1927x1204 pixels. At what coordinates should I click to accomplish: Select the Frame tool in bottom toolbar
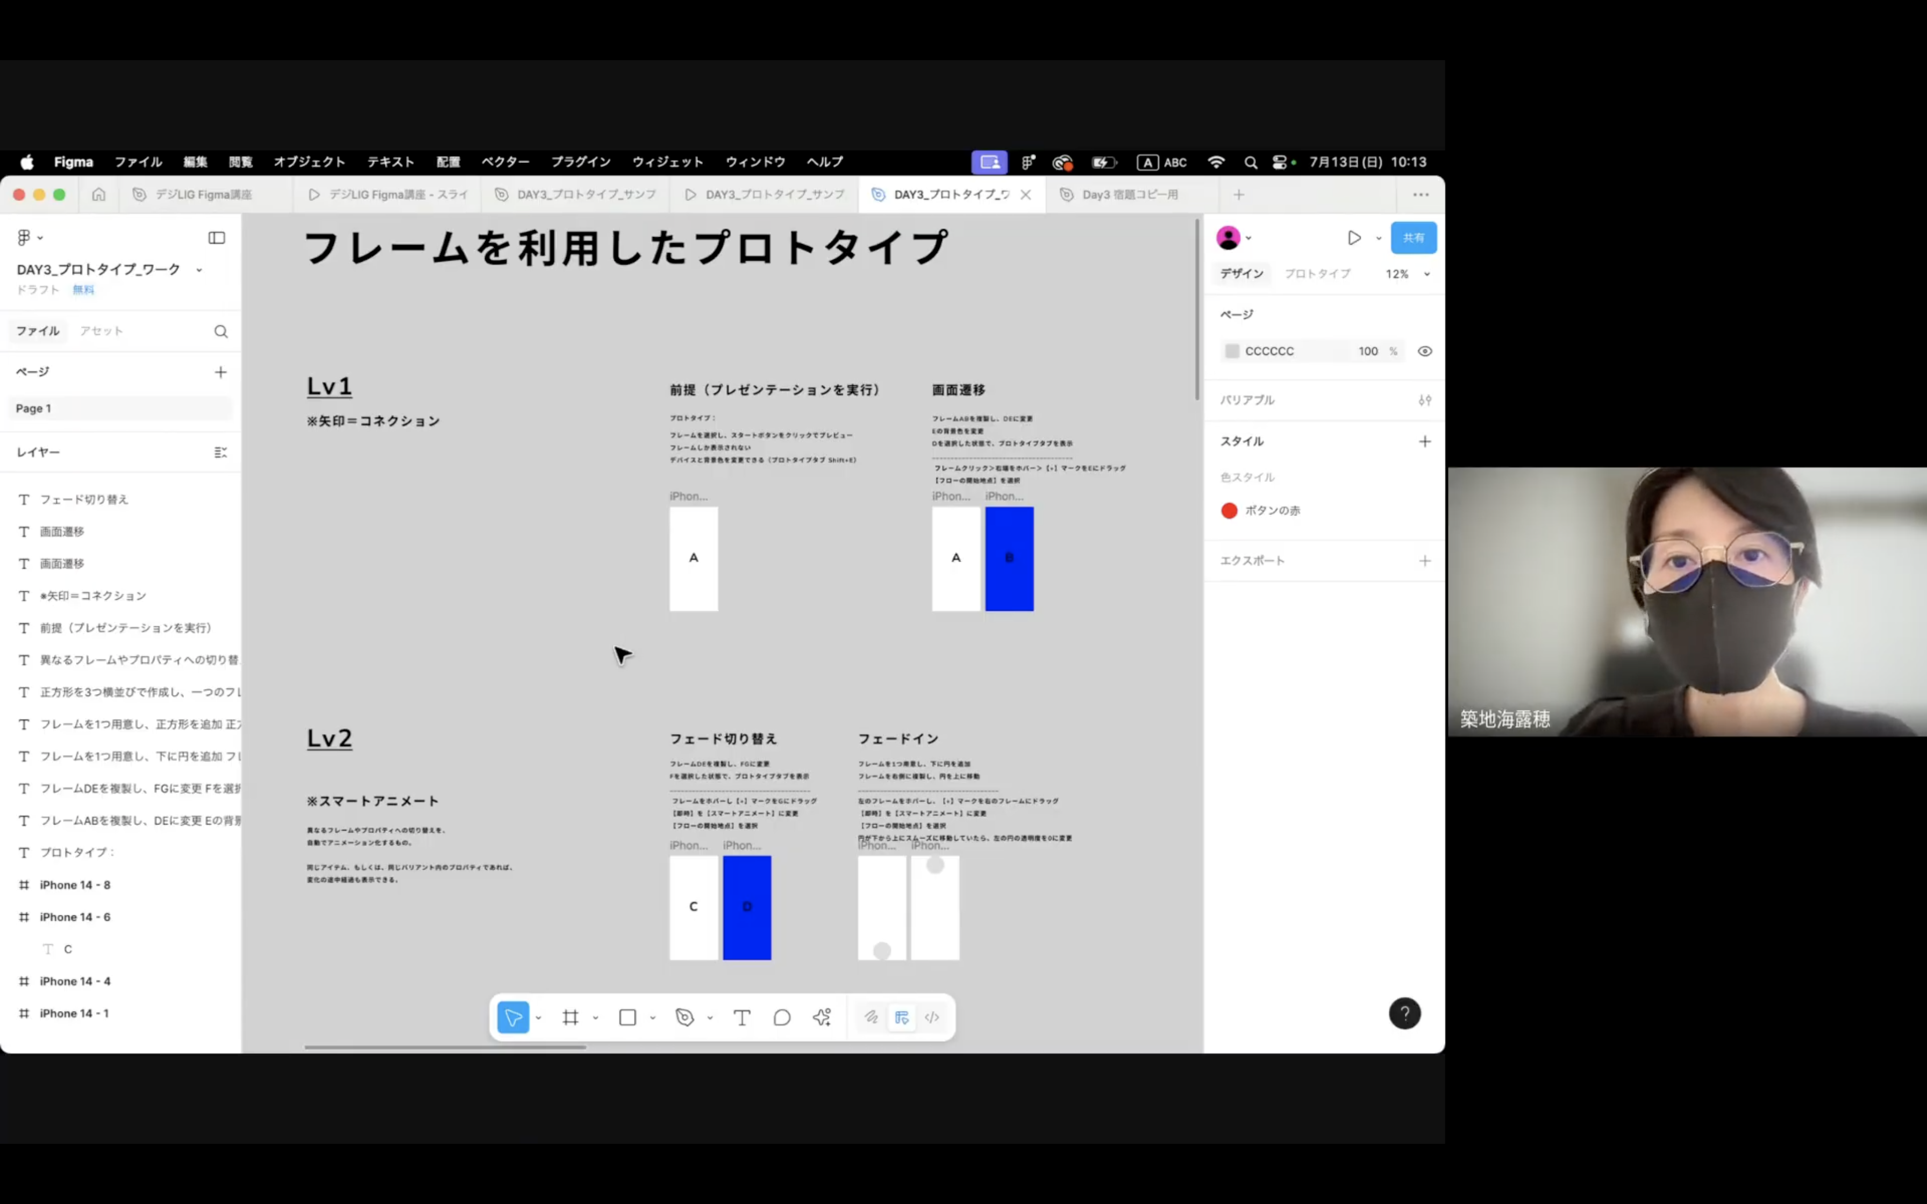(570, 1017)
